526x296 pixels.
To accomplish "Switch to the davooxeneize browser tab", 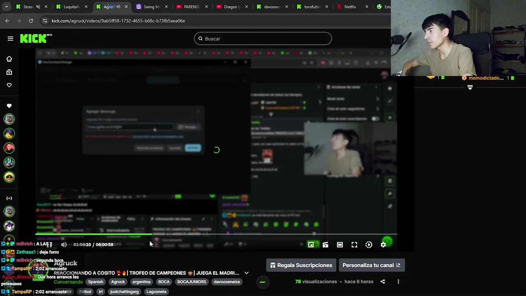I will pos(272,7).
